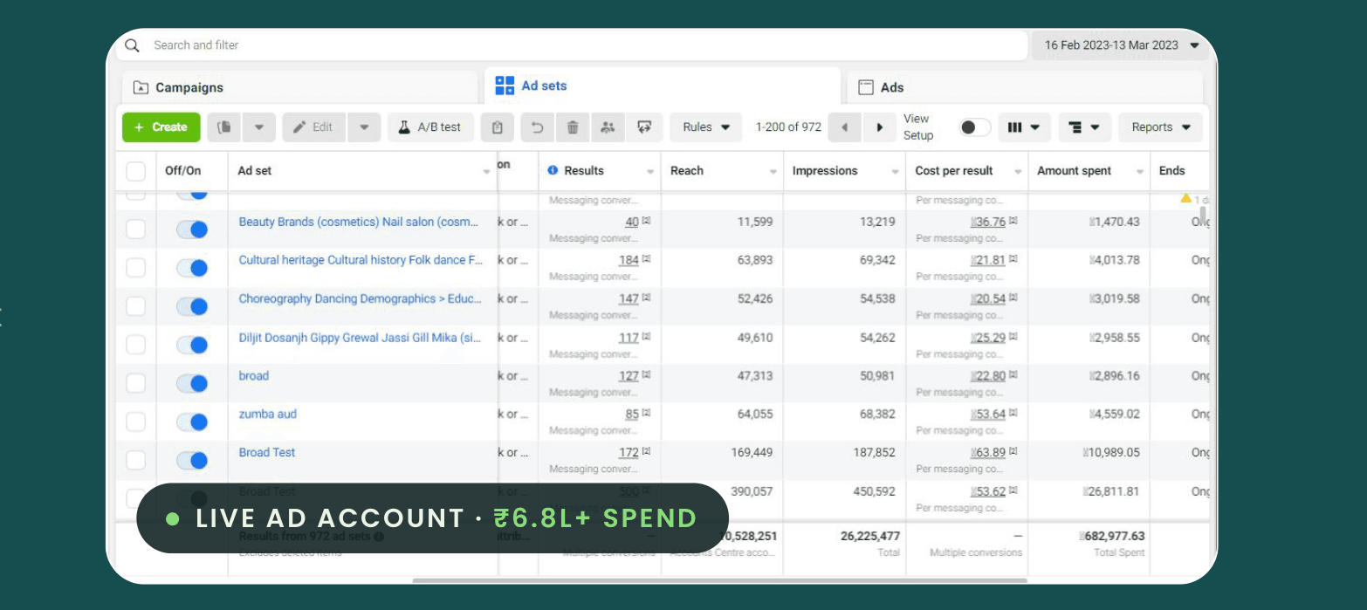Screen dimensions: 1367x610
Task: Open Cultural heritage ad set link
Action: coord(361,260)
